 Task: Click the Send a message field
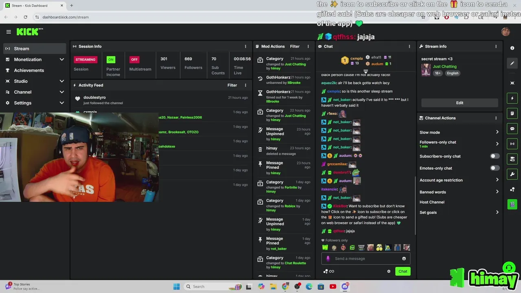pos(366,258)
